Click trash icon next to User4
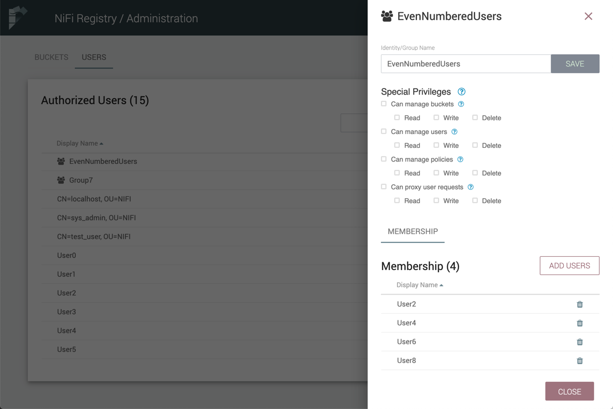 click(580, 323)
